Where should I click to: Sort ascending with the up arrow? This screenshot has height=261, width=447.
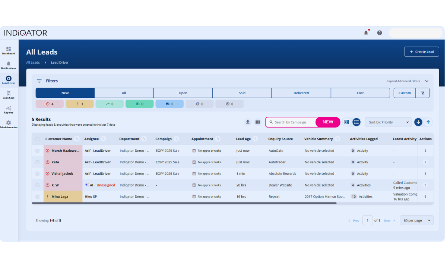pyautogui.click(x=428, y=122)
